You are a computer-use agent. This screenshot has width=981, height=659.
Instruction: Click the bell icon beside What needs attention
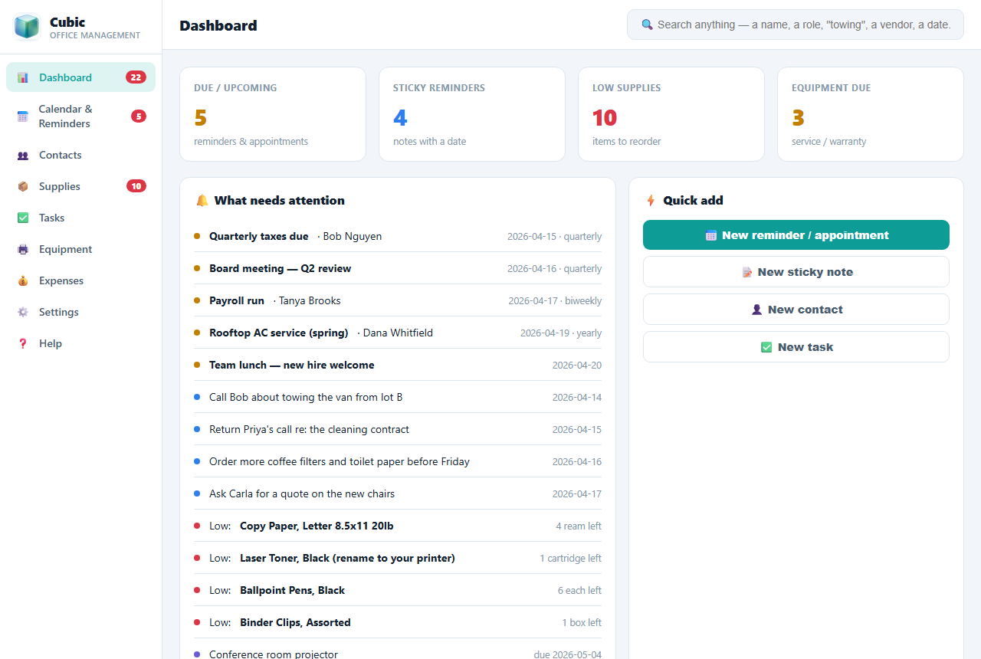[202, 201]
